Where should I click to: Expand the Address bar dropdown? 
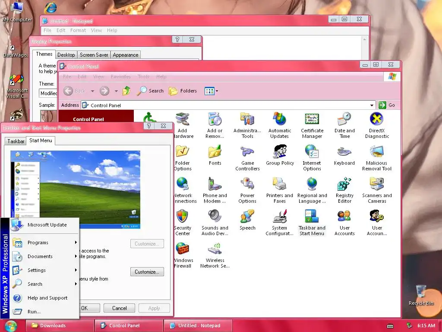pyautogui.click(x=372, y=105)
